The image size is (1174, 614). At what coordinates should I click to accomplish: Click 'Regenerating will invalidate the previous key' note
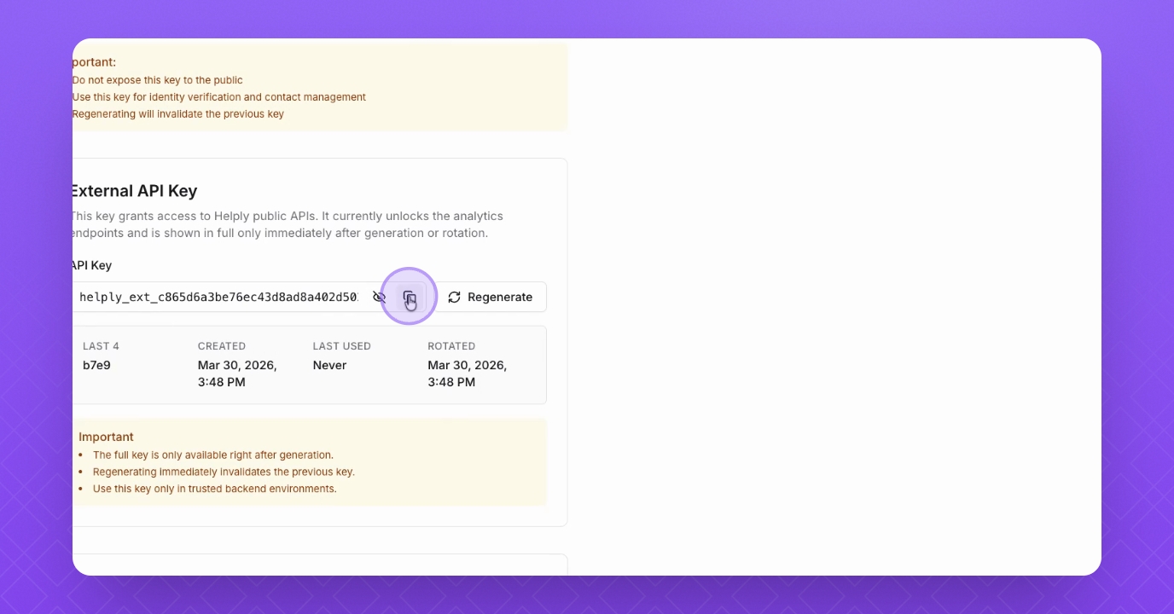(178, 114)
